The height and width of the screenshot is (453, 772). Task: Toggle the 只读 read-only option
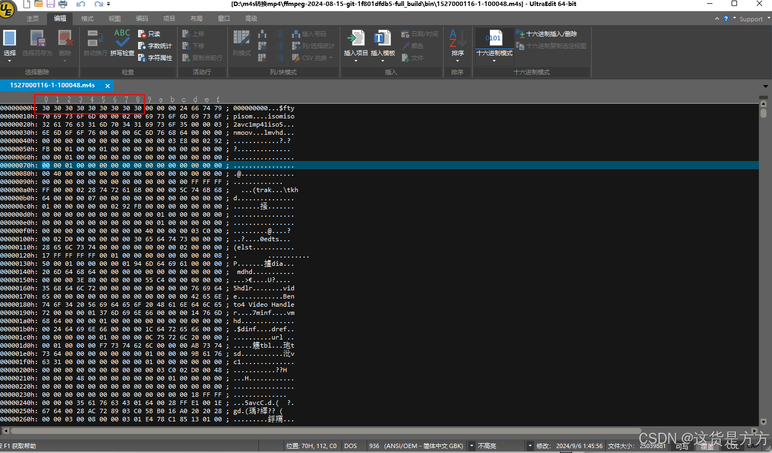(150, 34)
